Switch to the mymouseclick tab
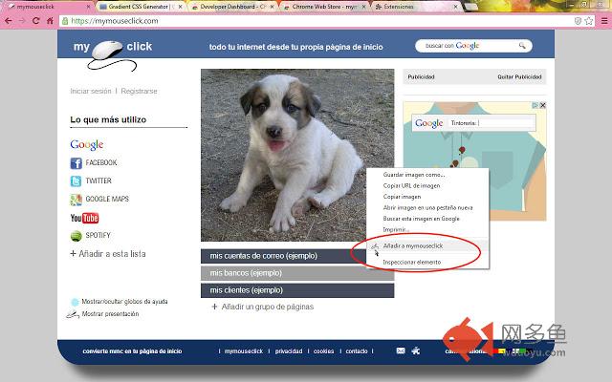Viewport: 612px width, 382px height. 45,7
